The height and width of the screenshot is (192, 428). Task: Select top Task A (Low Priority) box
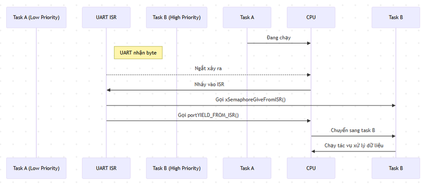tap(36, 18)
